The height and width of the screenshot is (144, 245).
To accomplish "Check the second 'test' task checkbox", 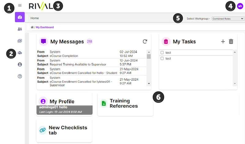I will [162, 59].
